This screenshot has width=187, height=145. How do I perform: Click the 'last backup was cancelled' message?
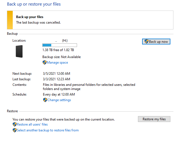coord(38,22)
